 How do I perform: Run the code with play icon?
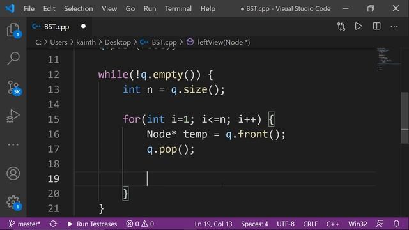click(359, 26)
